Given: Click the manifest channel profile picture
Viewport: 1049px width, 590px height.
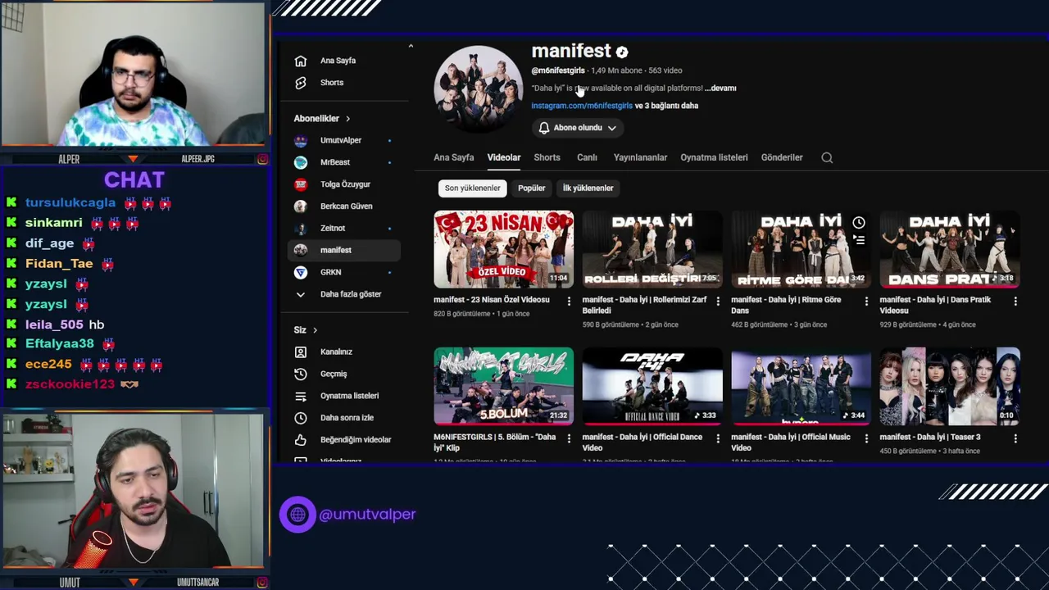Looking at the screenshot, I should [479, 88].
